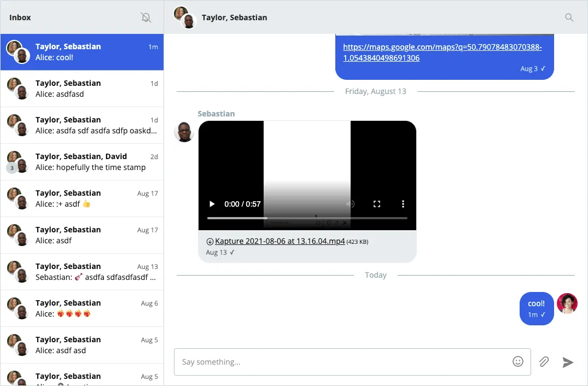This screenshot has height=386, width=588.
Task: Download Kapture 2021-08-06 at 13.16.04.mp4
Action: (280, 241)
